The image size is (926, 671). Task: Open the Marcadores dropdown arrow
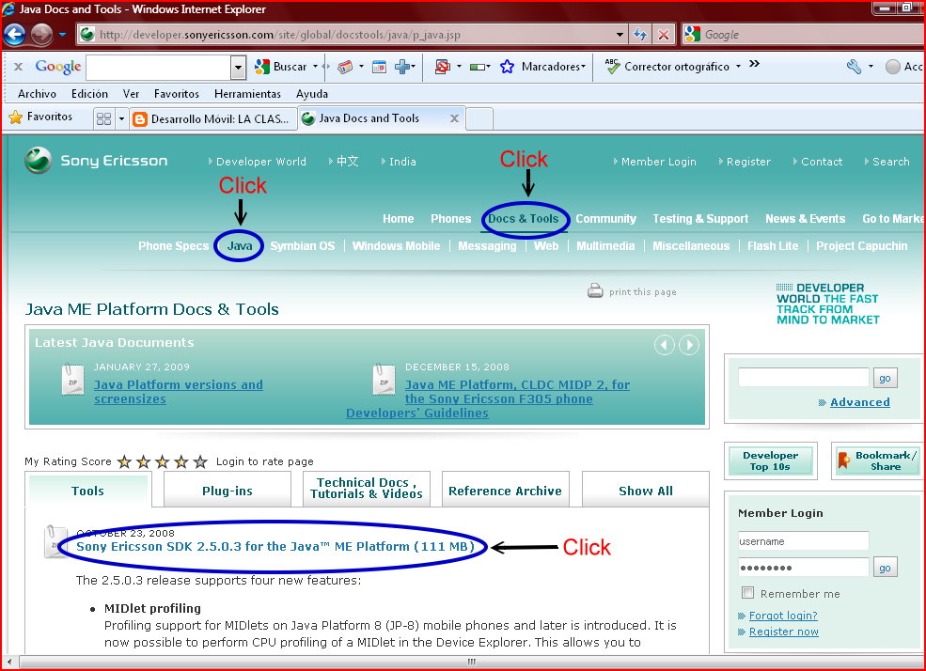pyautogui.click(x=584, y=66)
